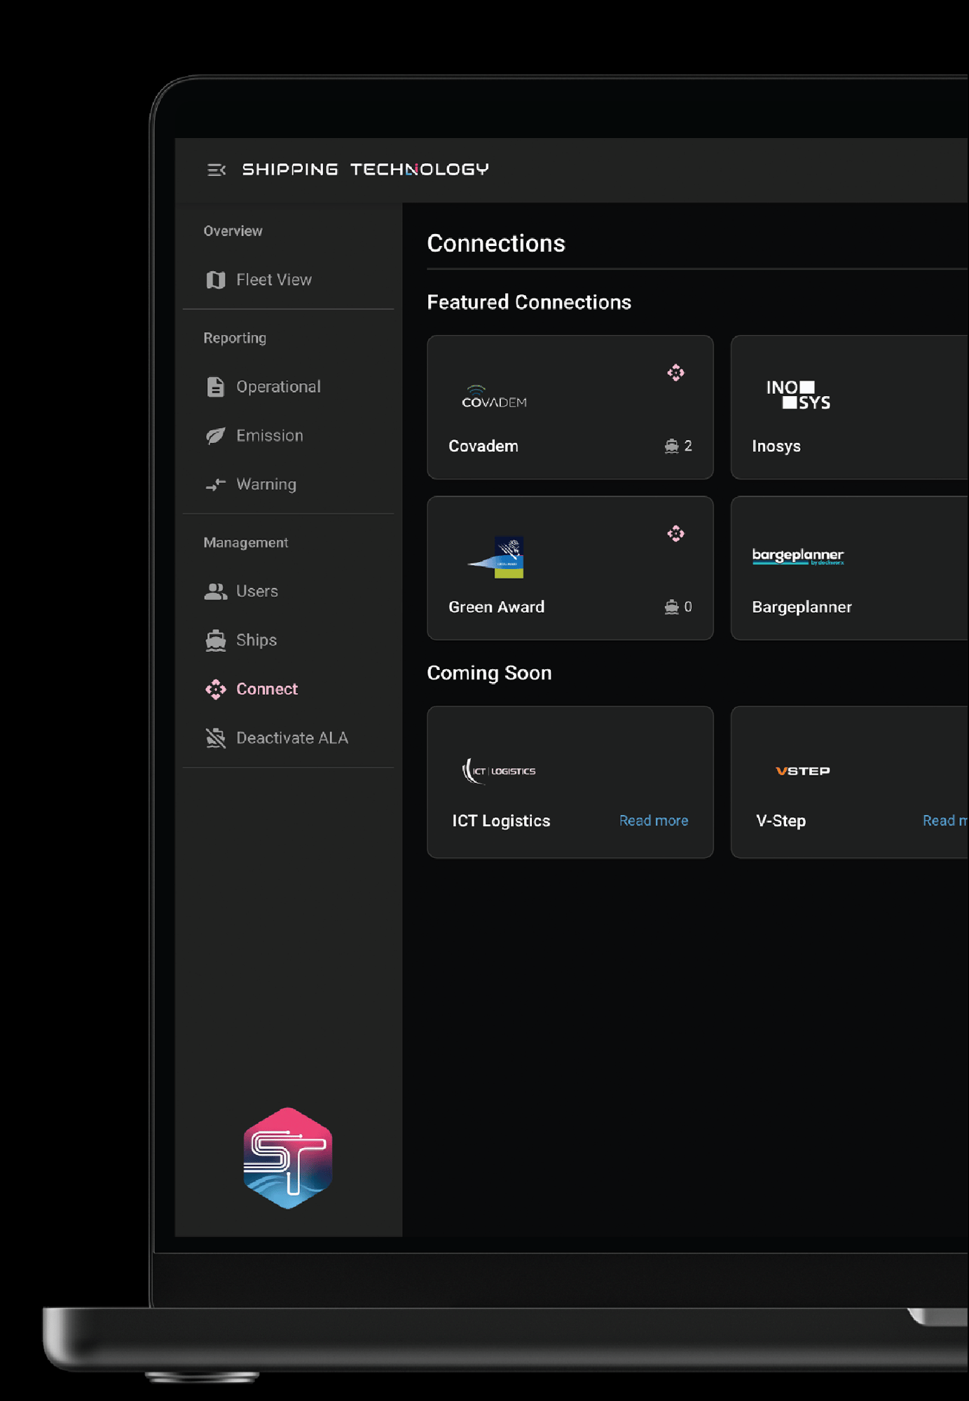
Task: Collapse the sidebar with the hamburger menu icon
Action: point(216,170)
